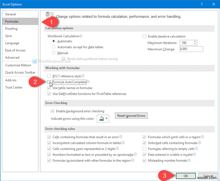This screenshot has height=181, width=220.
Task: Uncheck Use table names in formulas
Action: coord(49,88)
